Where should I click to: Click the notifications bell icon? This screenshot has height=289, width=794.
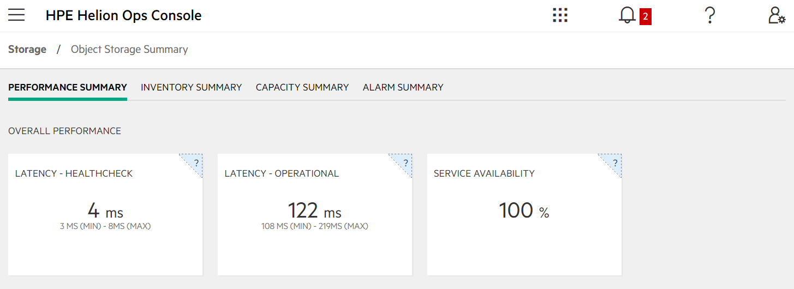(x=628, y=16)
